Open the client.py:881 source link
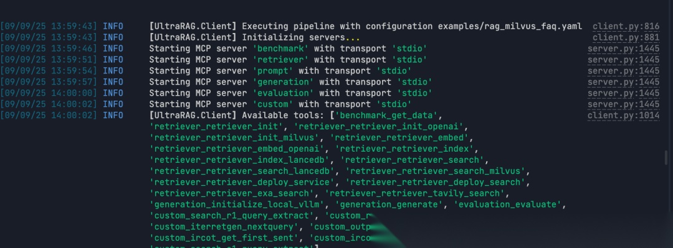Screen dimensions: 673x248 [626, 38]
